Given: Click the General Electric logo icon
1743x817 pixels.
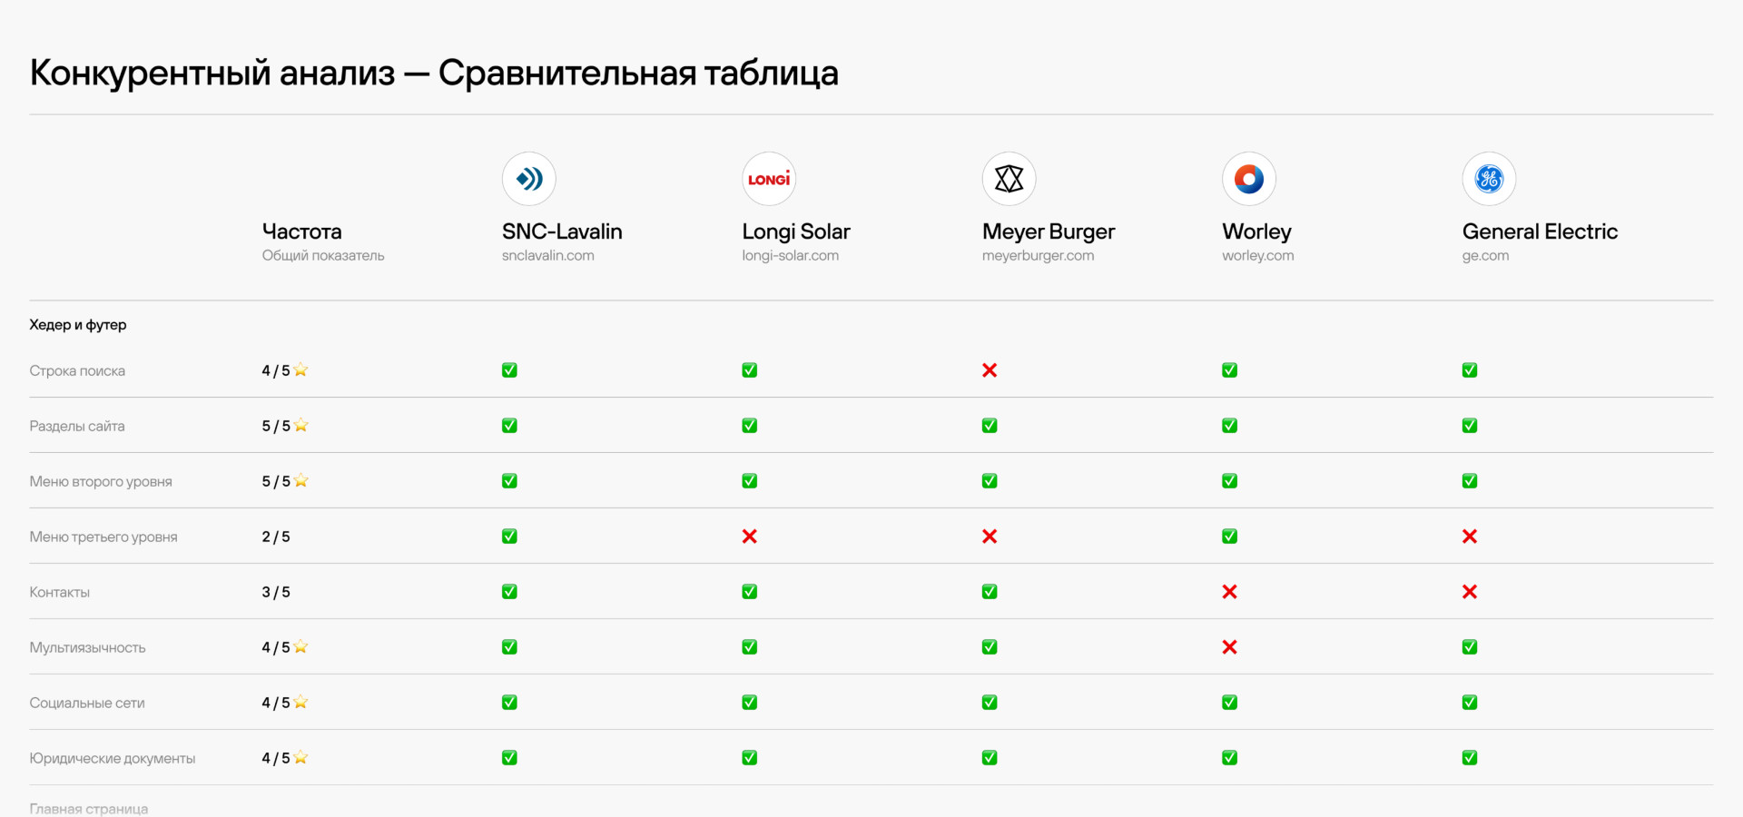Looking at the screenshot, I should (1489, 179).
